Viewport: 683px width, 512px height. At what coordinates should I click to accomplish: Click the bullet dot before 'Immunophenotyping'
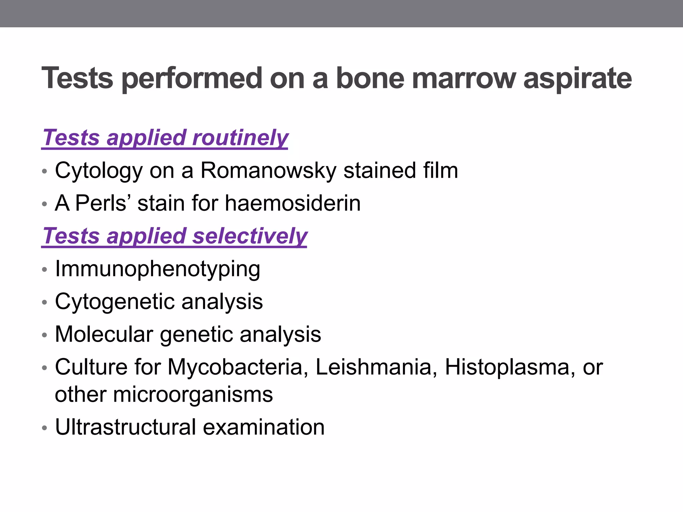pyautogui.click(x=44, y=269)
